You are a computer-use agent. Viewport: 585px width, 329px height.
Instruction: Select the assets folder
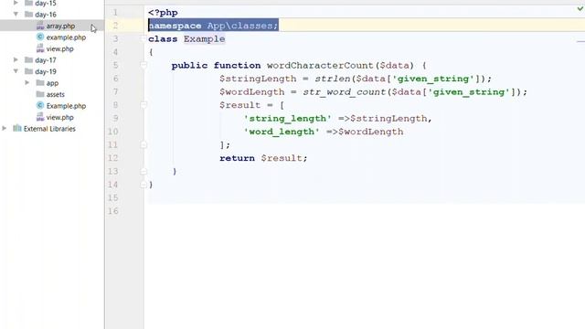[x=55, y=94]
